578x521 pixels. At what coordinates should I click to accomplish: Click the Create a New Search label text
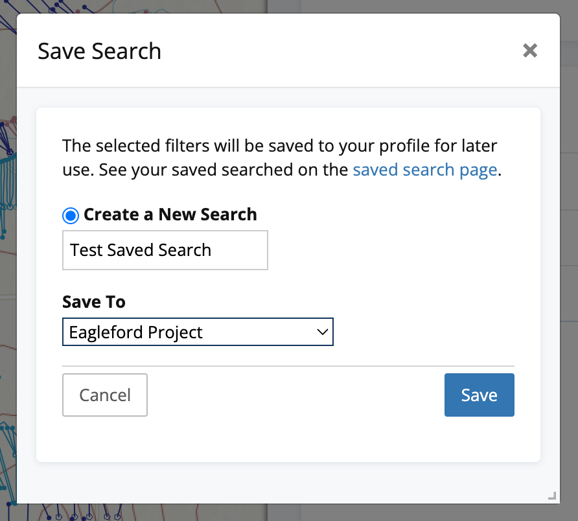click(x=170, y=214)
